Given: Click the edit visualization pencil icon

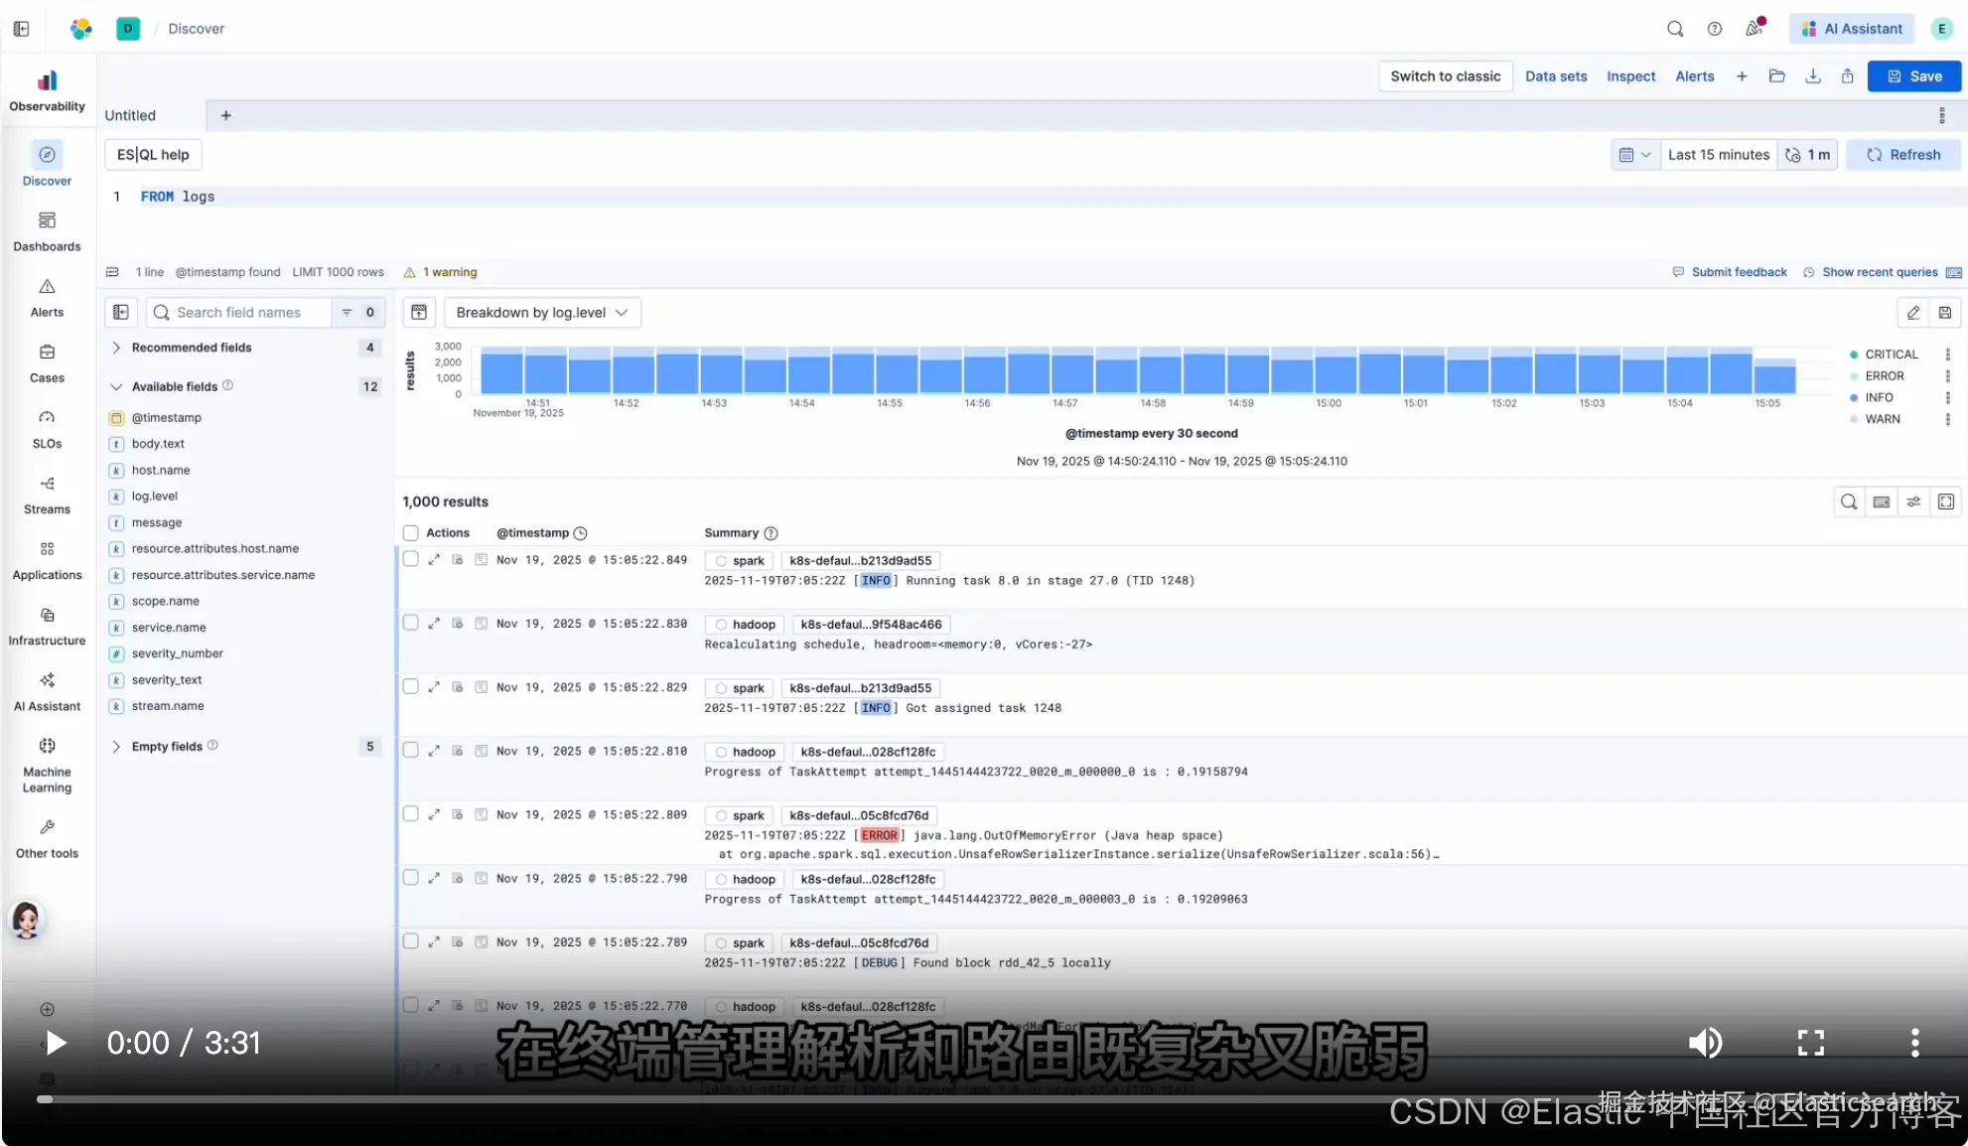Looking at the screenshot, I should (1912, 313).
